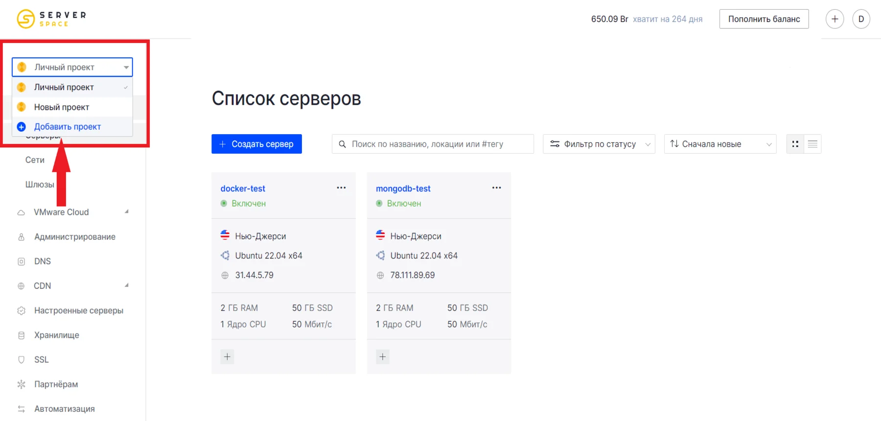The width and height of the screenshot is (881, 421).
Task: Open the user avatar D menu
Action: click(861, 19)
